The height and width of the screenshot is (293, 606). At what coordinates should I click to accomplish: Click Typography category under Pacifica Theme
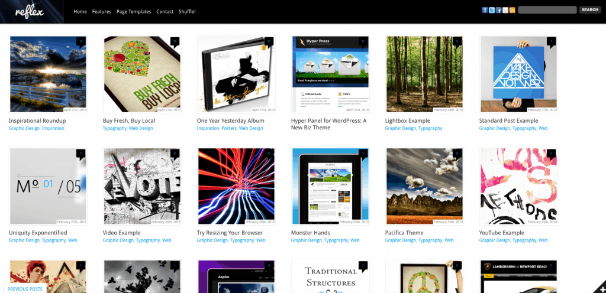[x=430, y=240]
